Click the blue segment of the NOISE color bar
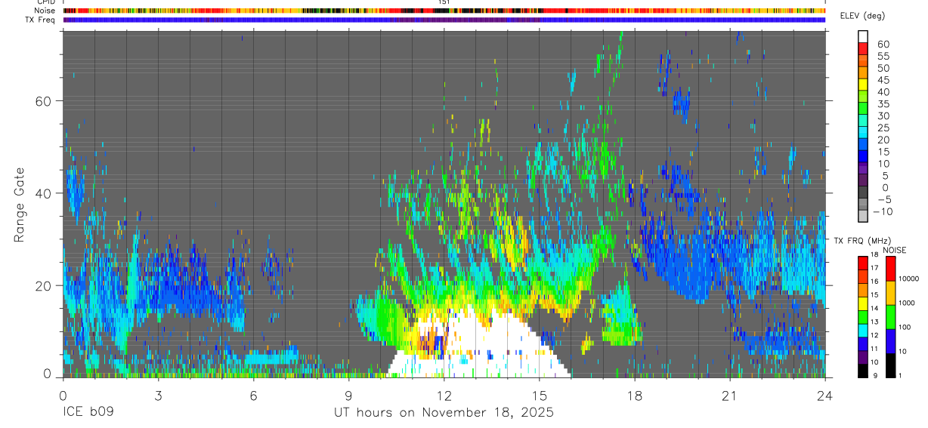Image resolution: width=928 pixels, height=428 pixels. 890,340
